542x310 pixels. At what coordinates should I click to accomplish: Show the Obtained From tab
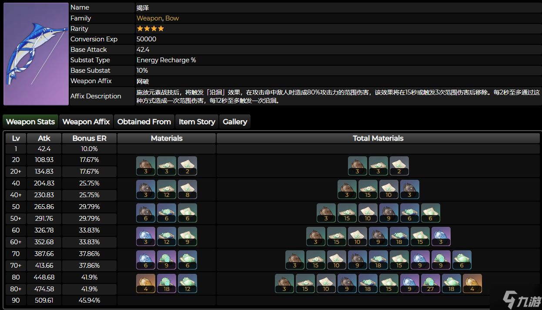(144, 122)
